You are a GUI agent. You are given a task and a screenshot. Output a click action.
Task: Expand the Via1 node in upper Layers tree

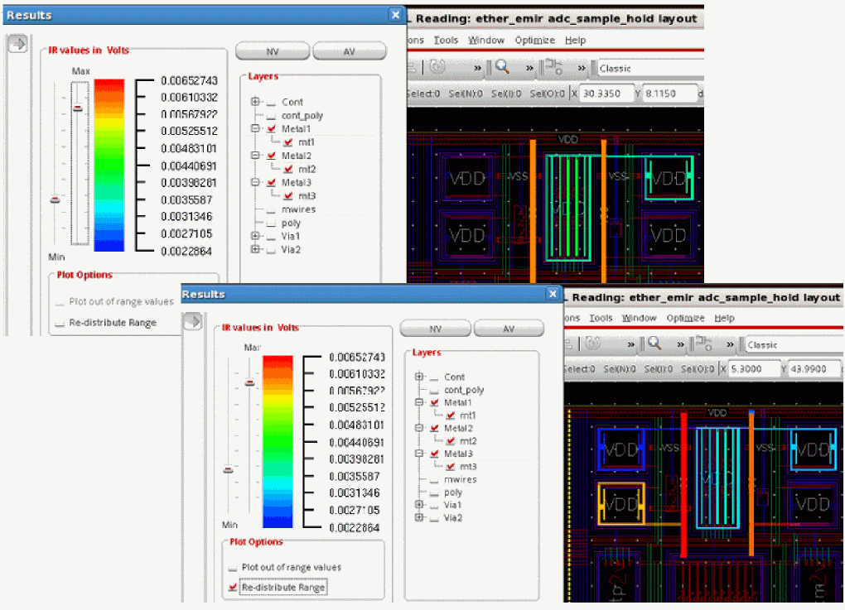[x=255, y=236]
